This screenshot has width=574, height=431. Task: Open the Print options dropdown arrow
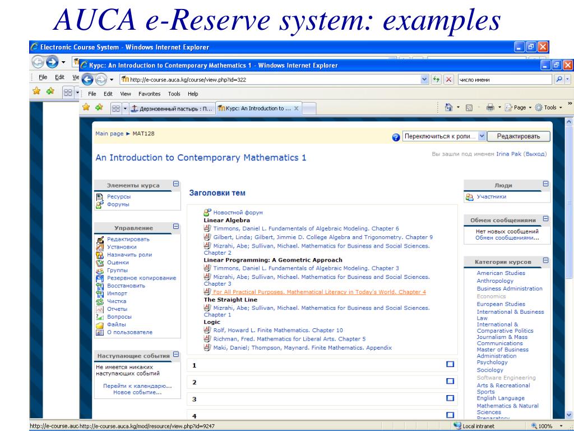(x=499, y=107)
